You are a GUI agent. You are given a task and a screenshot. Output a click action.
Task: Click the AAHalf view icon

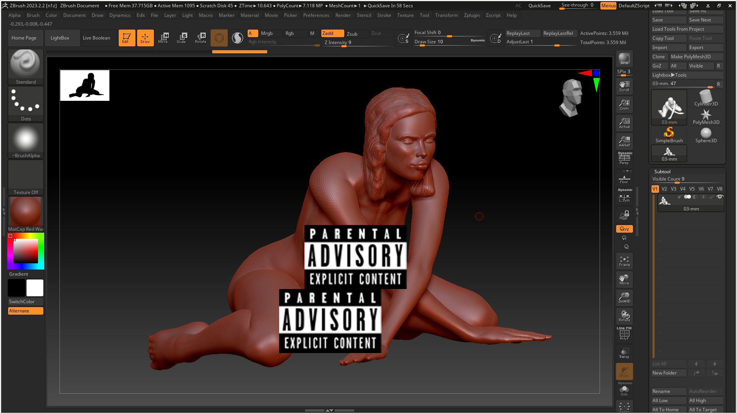(624, 141)
